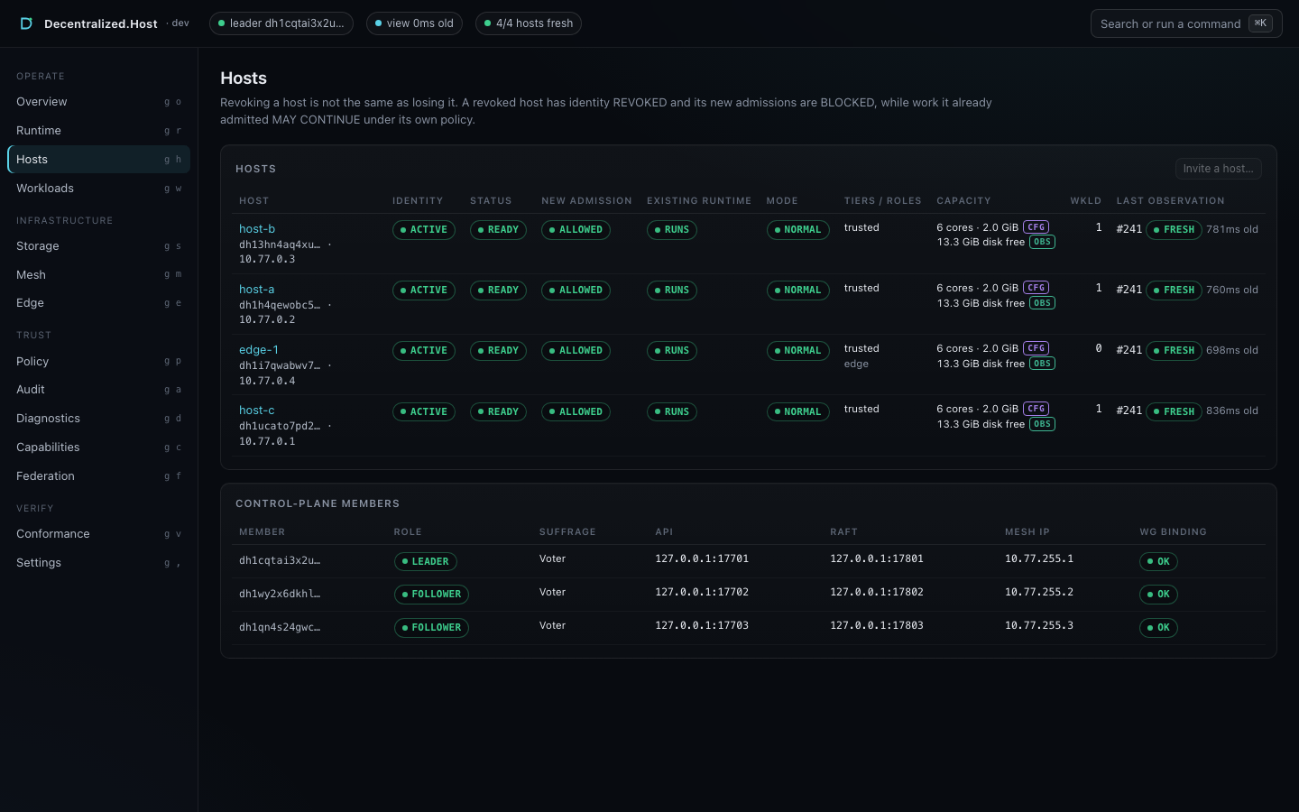This screenshot has width=1299, height=812.
Task: Click the ⌘K shortcut badge
Action: (x=1260, y=23)
